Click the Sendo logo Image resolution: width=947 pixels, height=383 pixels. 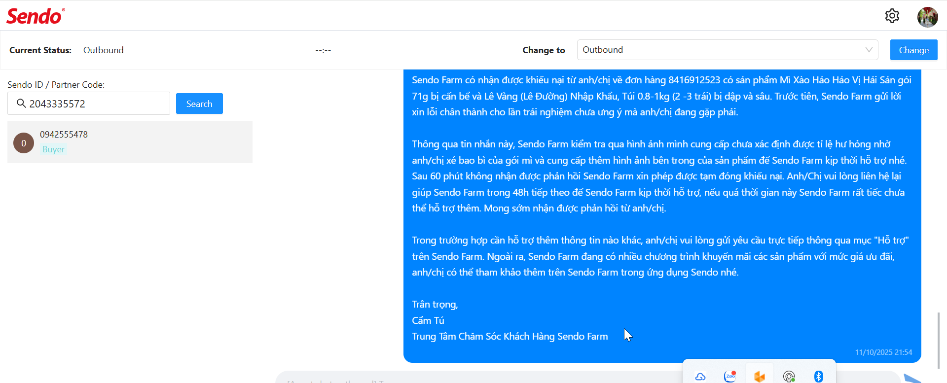tap(36, 16)
